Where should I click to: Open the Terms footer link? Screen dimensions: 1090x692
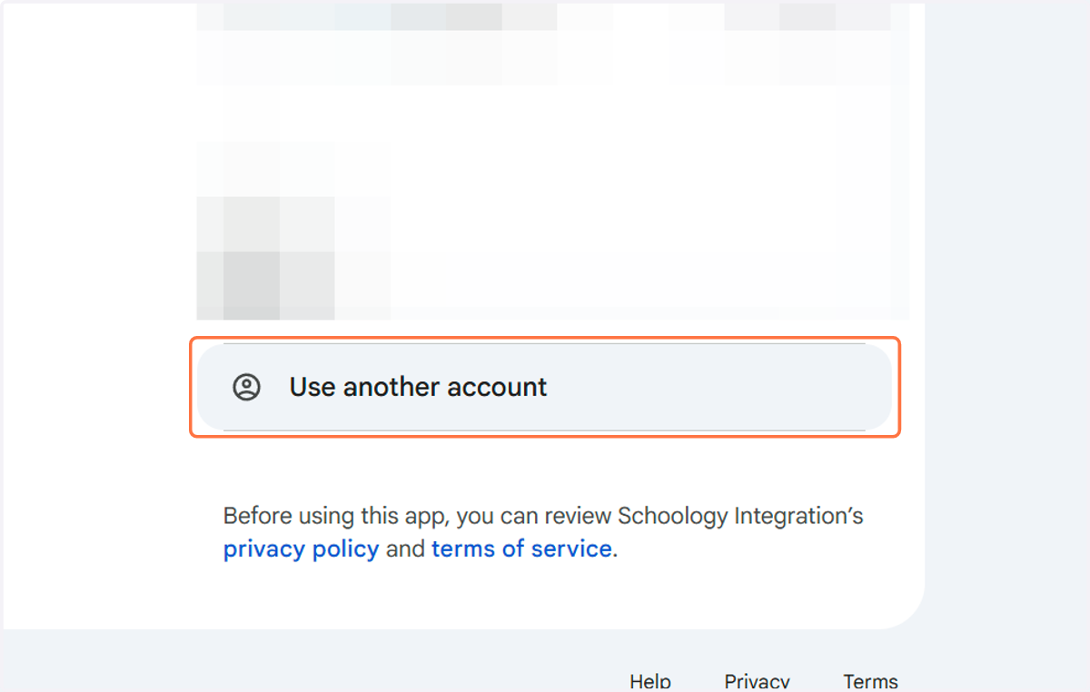click(x=870, y=681)
